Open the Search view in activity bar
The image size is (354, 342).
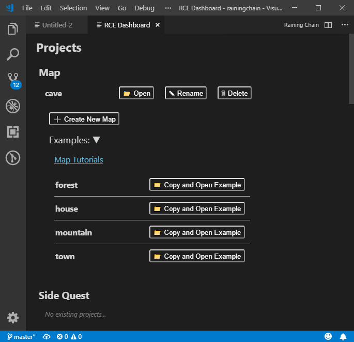(x=12, y=54)
